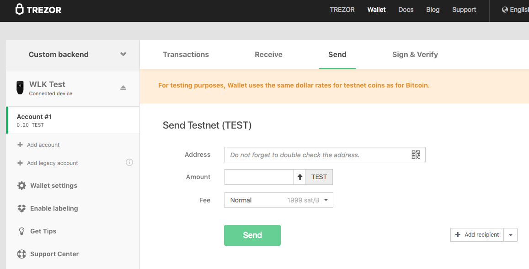Click the Wallet settings gear icon
Image resolution: width=529 pixels, height=269 pixels.
[21, 186]
